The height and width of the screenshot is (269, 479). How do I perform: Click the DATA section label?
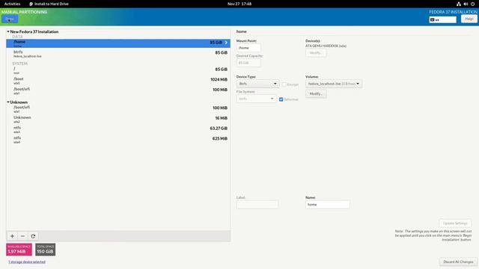[17, 37]
